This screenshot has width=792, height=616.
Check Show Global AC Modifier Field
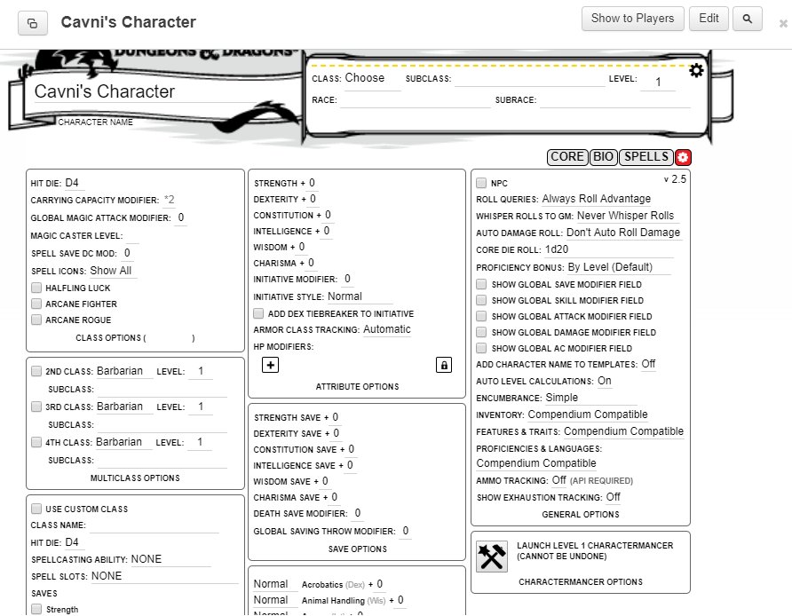(x=481, y=348)
